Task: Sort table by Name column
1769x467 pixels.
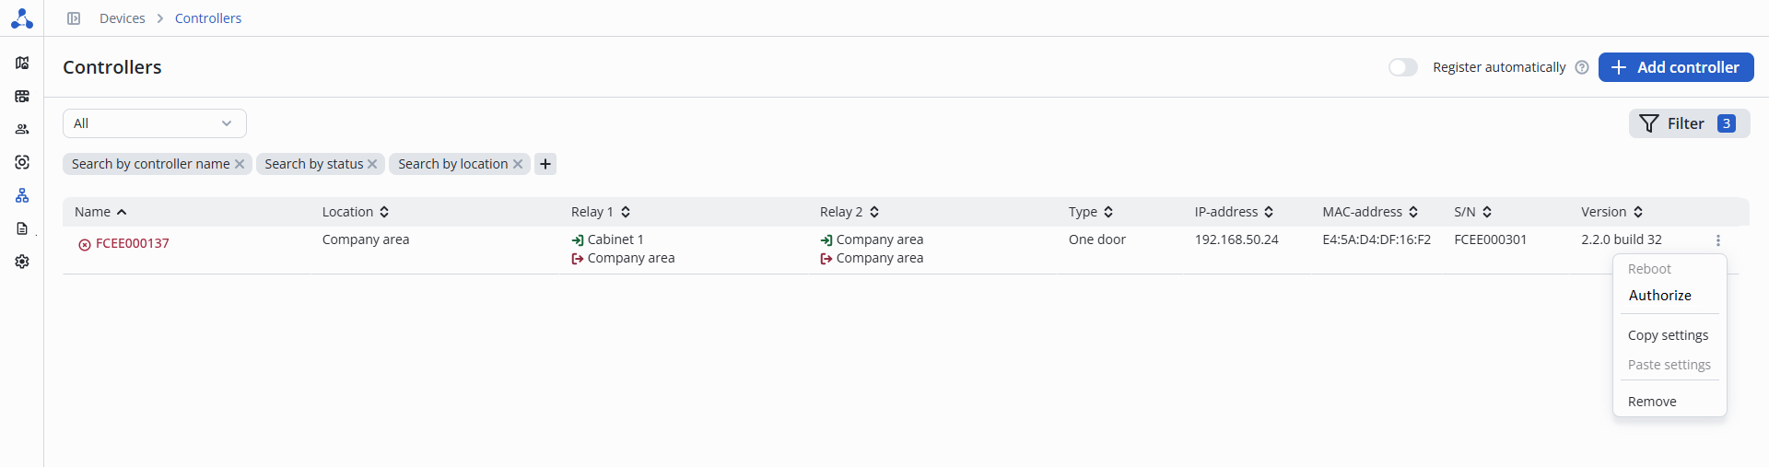Action: click(x=100, y=212)
